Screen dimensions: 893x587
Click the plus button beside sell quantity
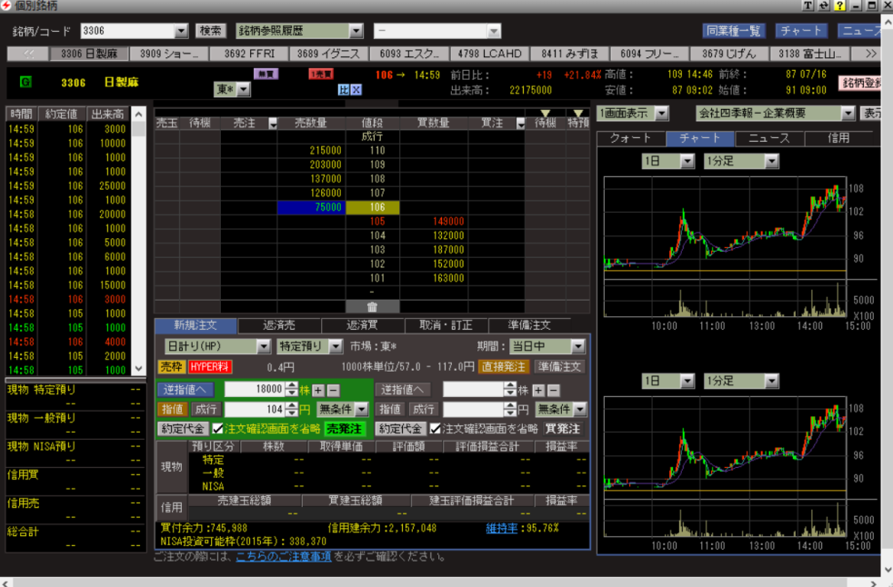click(318, 389)
